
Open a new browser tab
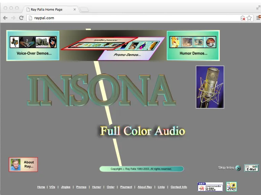tap(84, 10)
